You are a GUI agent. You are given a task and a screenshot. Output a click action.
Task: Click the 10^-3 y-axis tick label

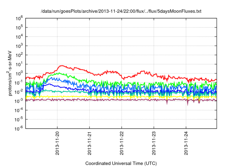coord(19,101)
